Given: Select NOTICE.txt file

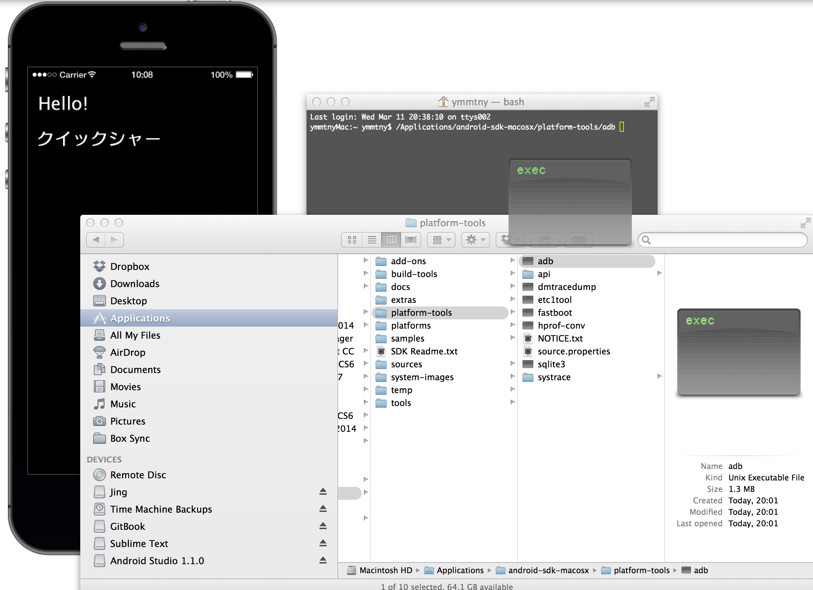Looking at the screenshot, I should point(587,339).
